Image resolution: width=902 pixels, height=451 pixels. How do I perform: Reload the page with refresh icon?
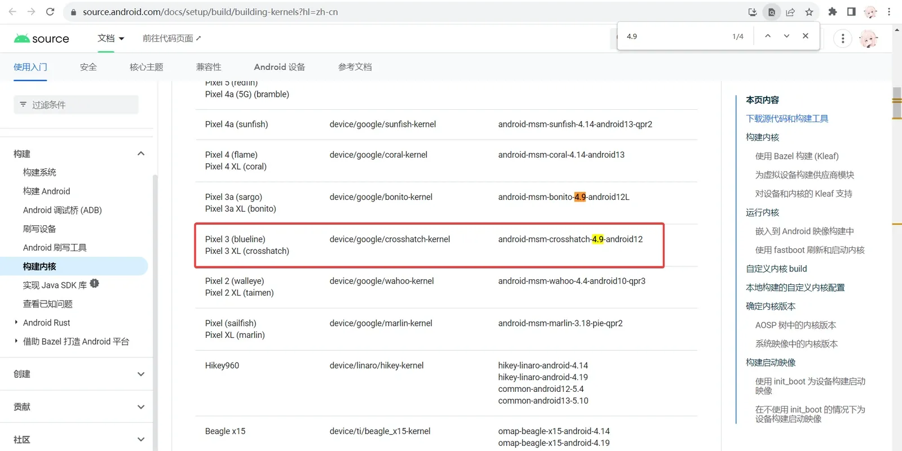pos(50,12)
